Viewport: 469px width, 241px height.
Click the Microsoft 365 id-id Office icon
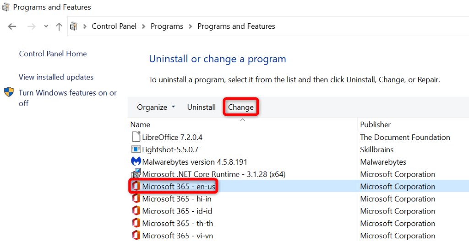click(136, 211)
